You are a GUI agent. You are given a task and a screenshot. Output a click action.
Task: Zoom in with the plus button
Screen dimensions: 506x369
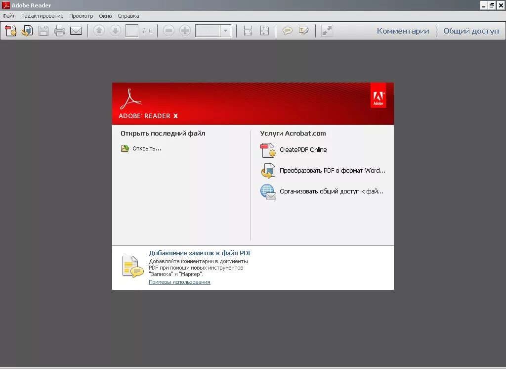coord(185,31)
